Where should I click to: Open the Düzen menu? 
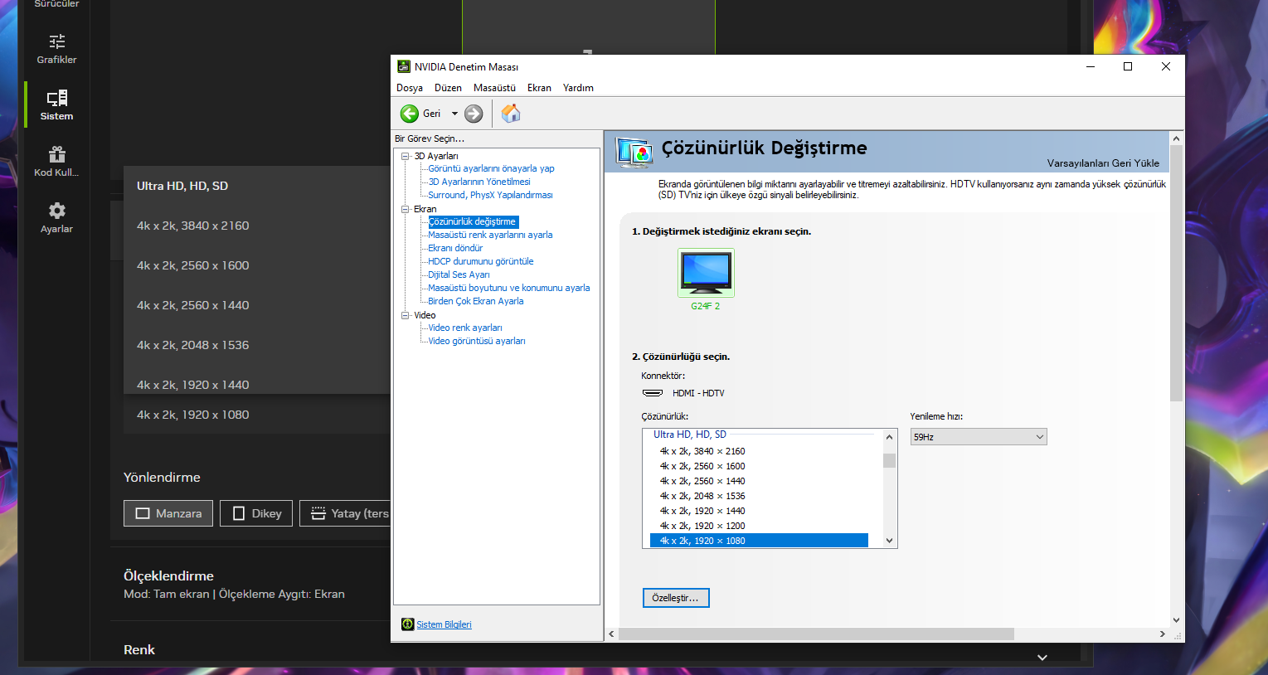point(448,88)
